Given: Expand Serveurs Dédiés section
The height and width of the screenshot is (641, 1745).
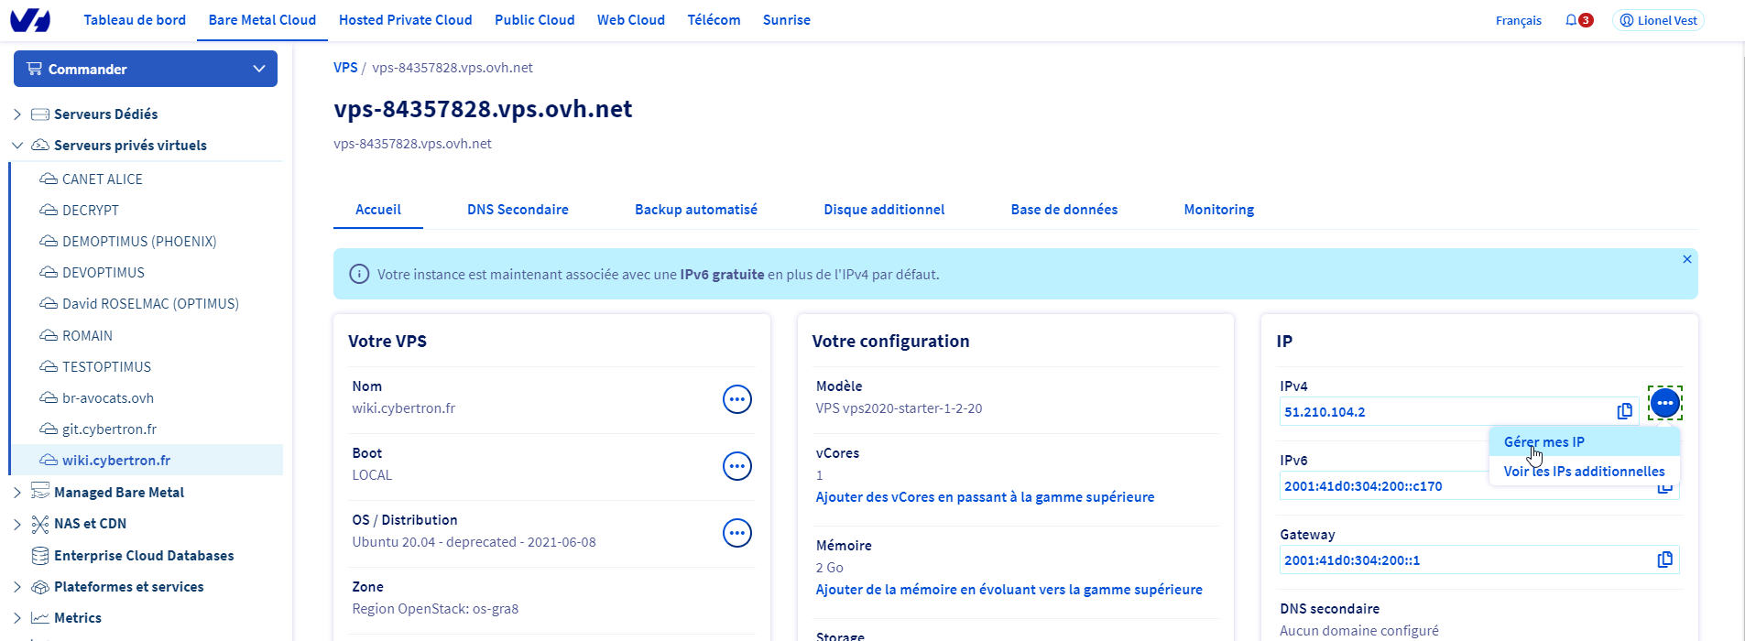Looking at the screenshot, I should coord(17,114).
